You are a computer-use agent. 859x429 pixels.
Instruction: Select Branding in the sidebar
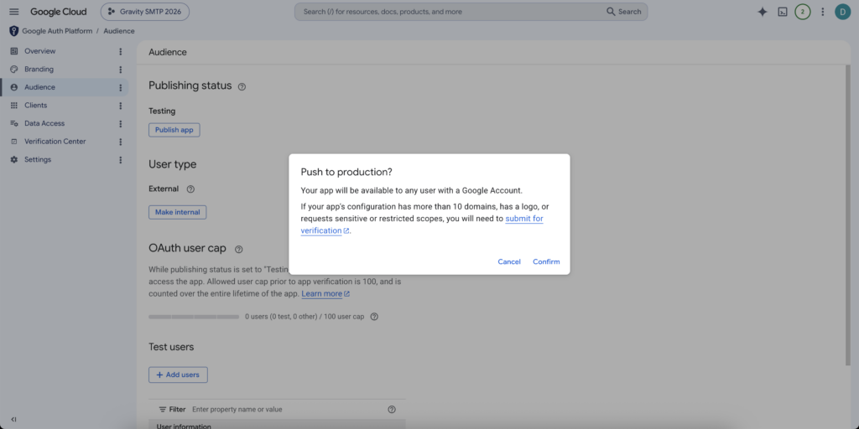click(x=39, y=69)
